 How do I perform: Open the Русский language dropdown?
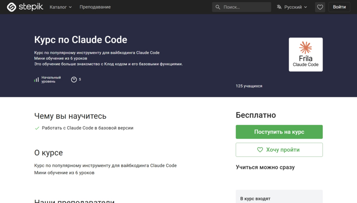tap(292, 7)
